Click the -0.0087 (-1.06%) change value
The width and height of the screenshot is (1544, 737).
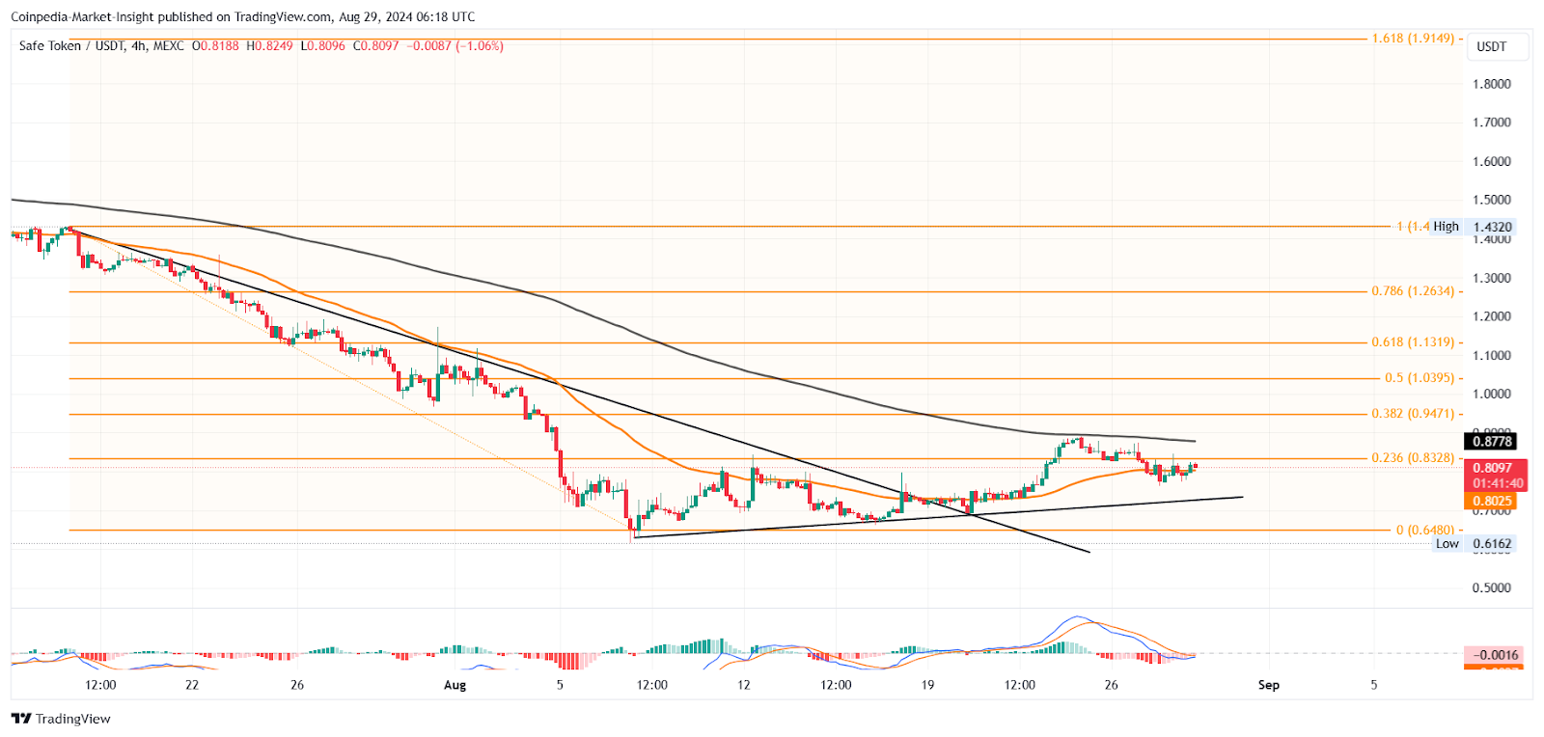click(x=455, y=45)
